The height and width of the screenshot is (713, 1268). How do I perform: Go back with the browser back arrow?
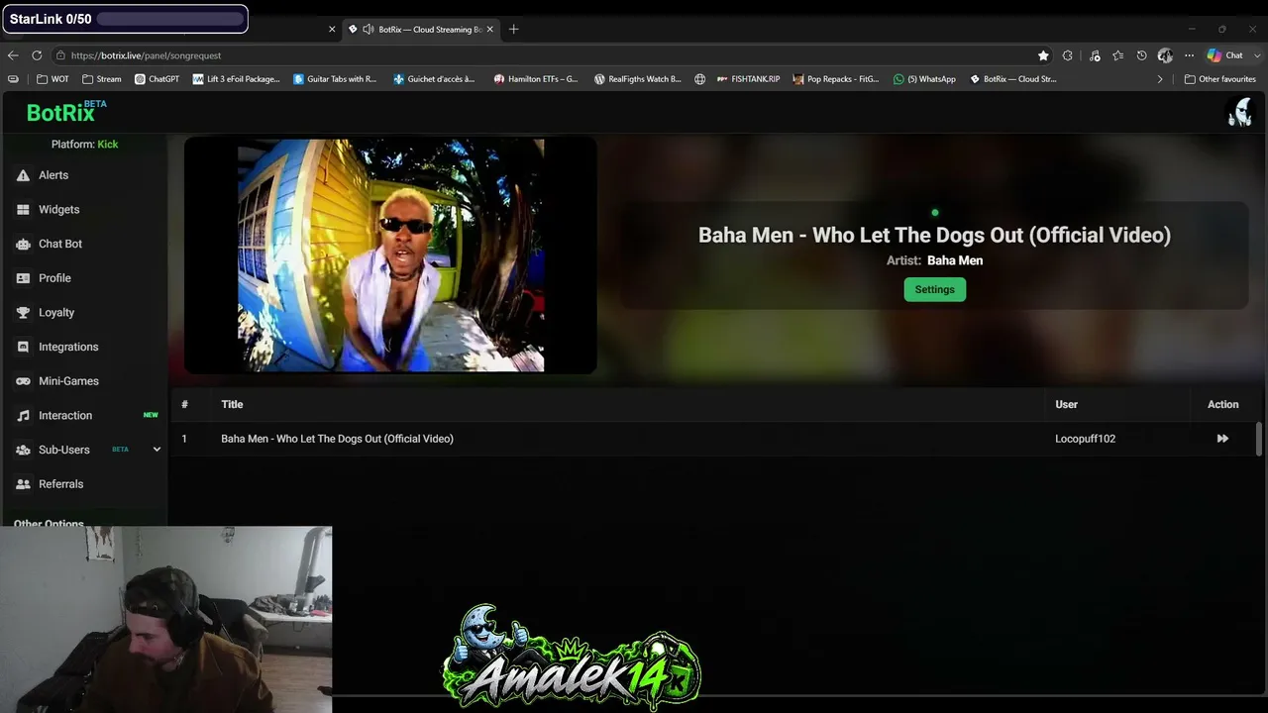click(x=13, y=55)
